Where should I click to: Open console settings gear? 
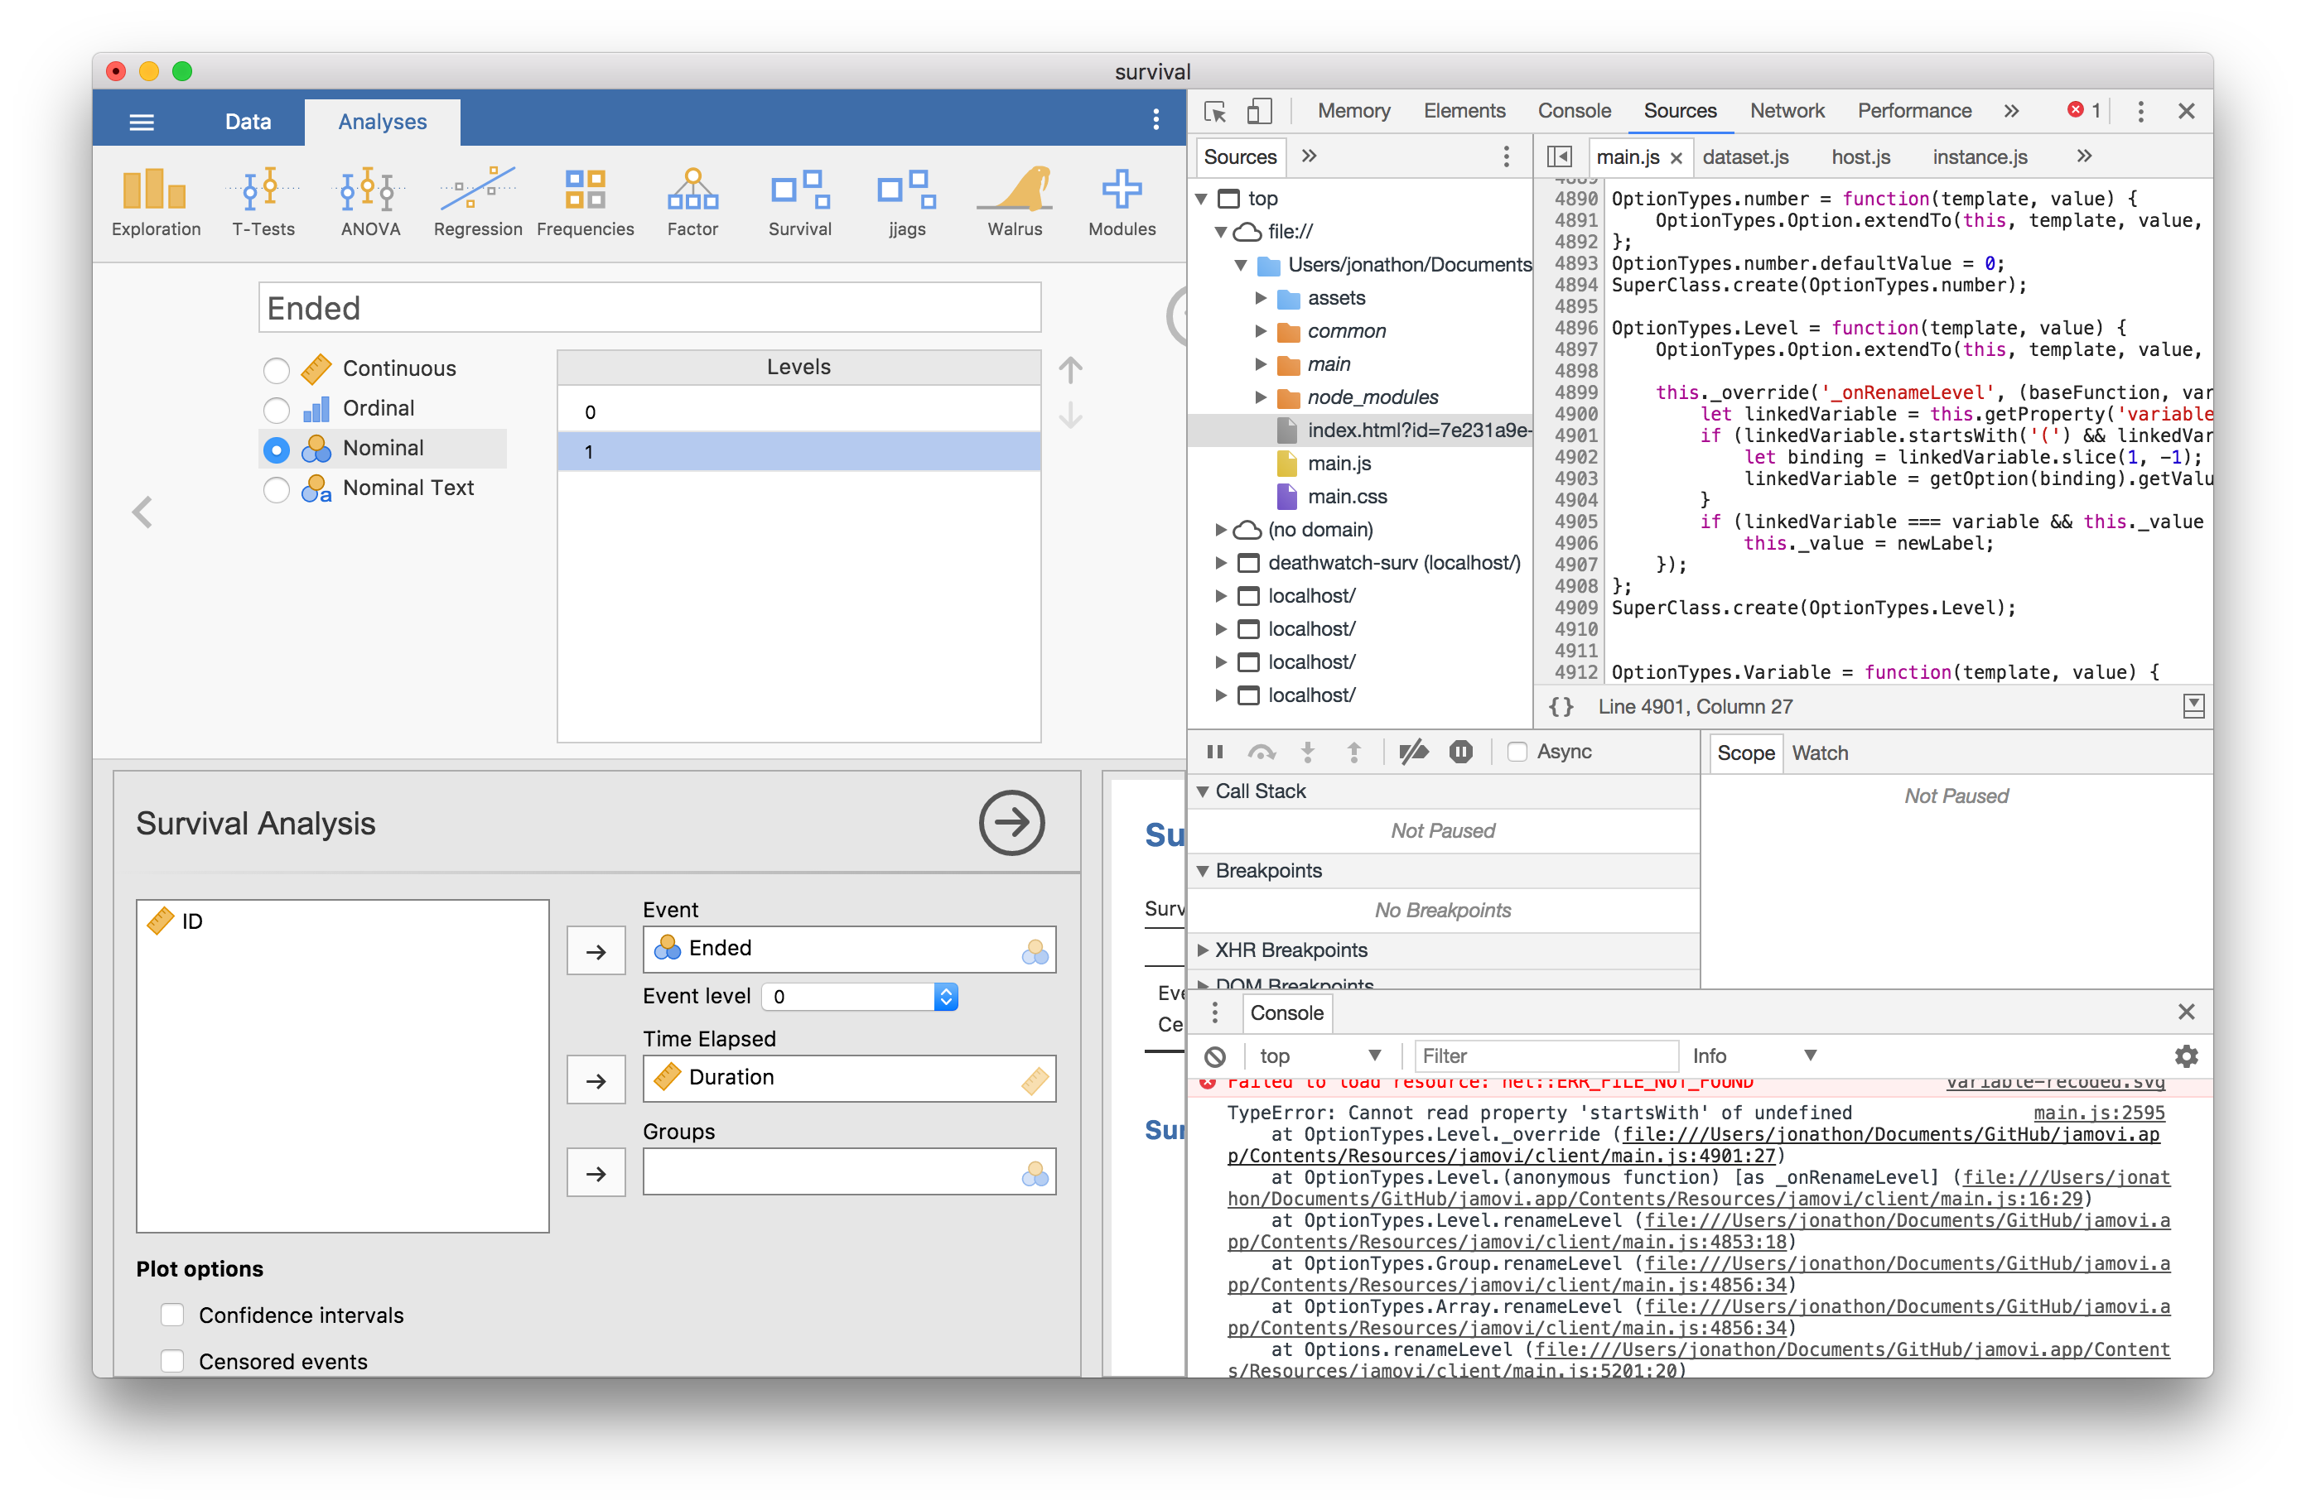coord(2187,1056)
